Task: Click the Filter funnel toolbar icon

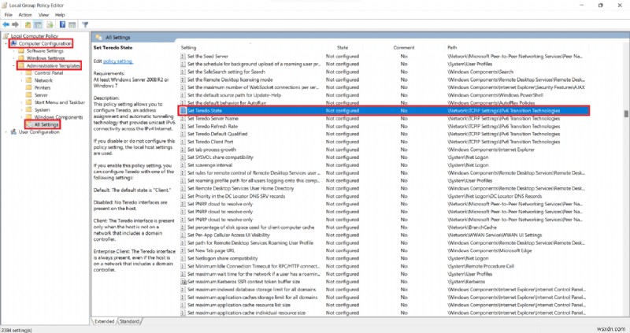Action: (x=85, y=25)
